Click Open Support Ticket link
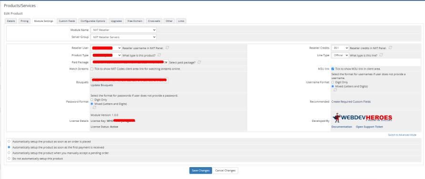The height and width of the screenshot is (179, 425). pos(369,127)
